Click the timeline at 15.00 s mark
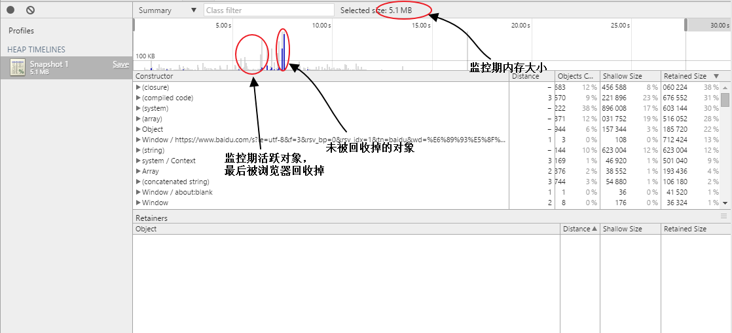The image size is (732, 333). [x=420, y=26]
